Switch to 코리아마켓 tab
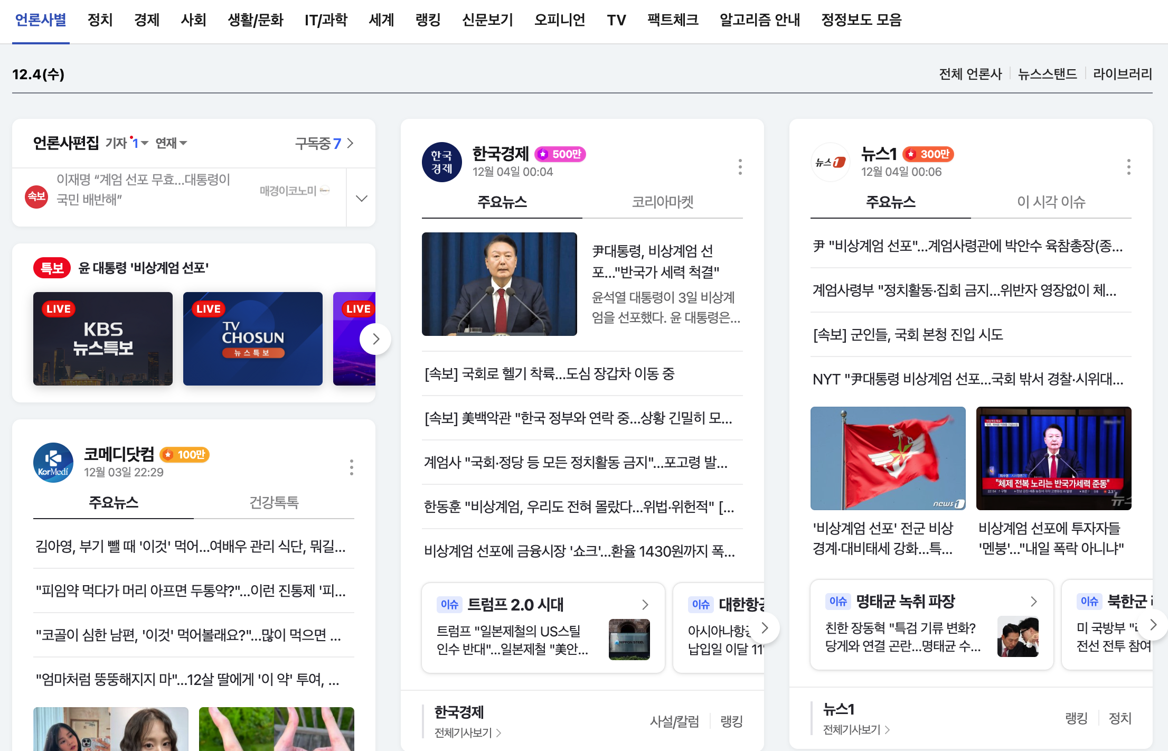Viewport: 1168px width, 751px height. pyautogui.click(x=662, y=202)
